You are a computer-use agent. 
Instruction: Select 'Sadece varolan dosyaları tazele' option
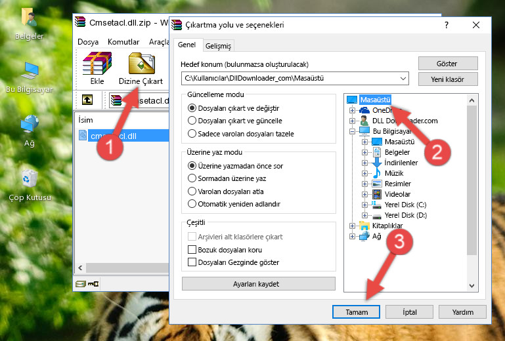(192, 134)
